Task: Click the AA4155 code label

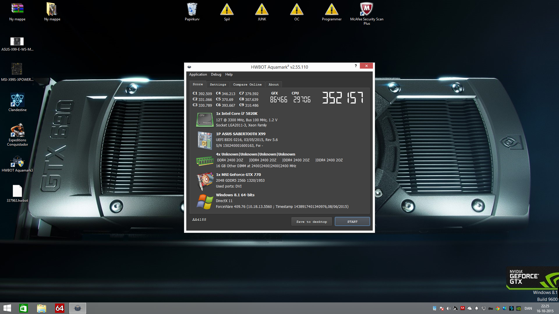Action: coord(199,220)
